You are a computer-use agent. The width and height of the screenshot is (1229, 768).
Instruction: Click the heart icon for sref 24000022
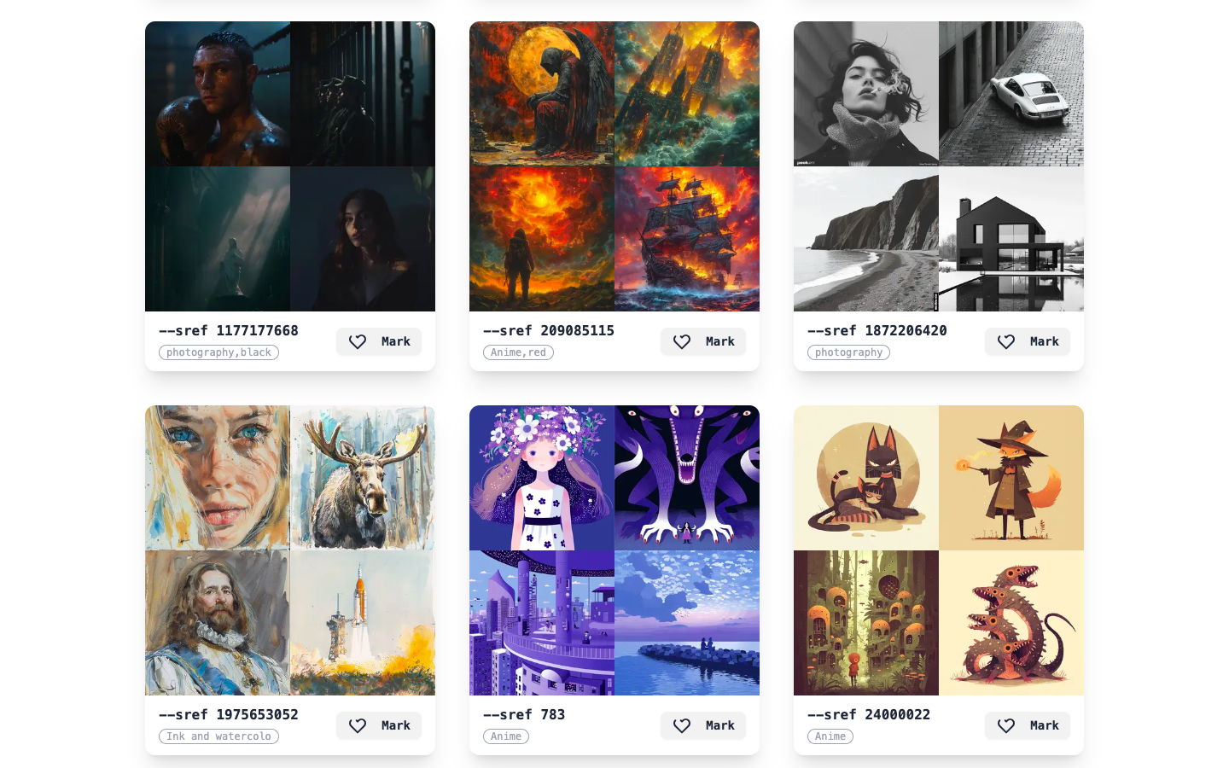1006,725
